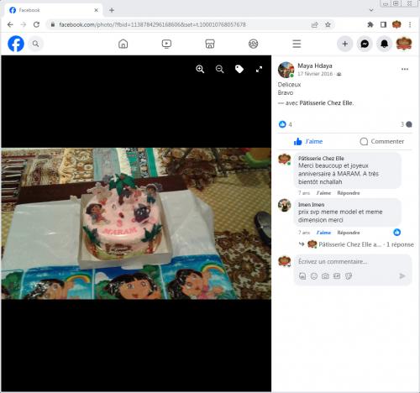Open the Groups icon
420x393 pixels.
(254, 44)
